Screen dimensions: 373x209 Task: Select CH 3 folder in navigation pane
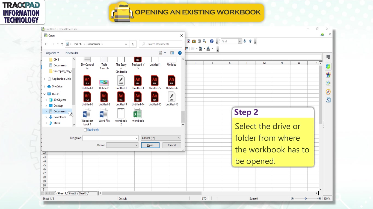tap(56, 60)
